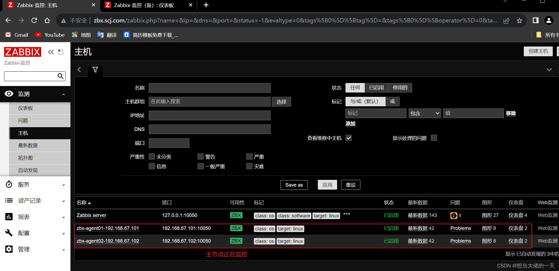Expand the 管理 menu section
Viewport: 559px width, 271px height.
pos(35,249)
